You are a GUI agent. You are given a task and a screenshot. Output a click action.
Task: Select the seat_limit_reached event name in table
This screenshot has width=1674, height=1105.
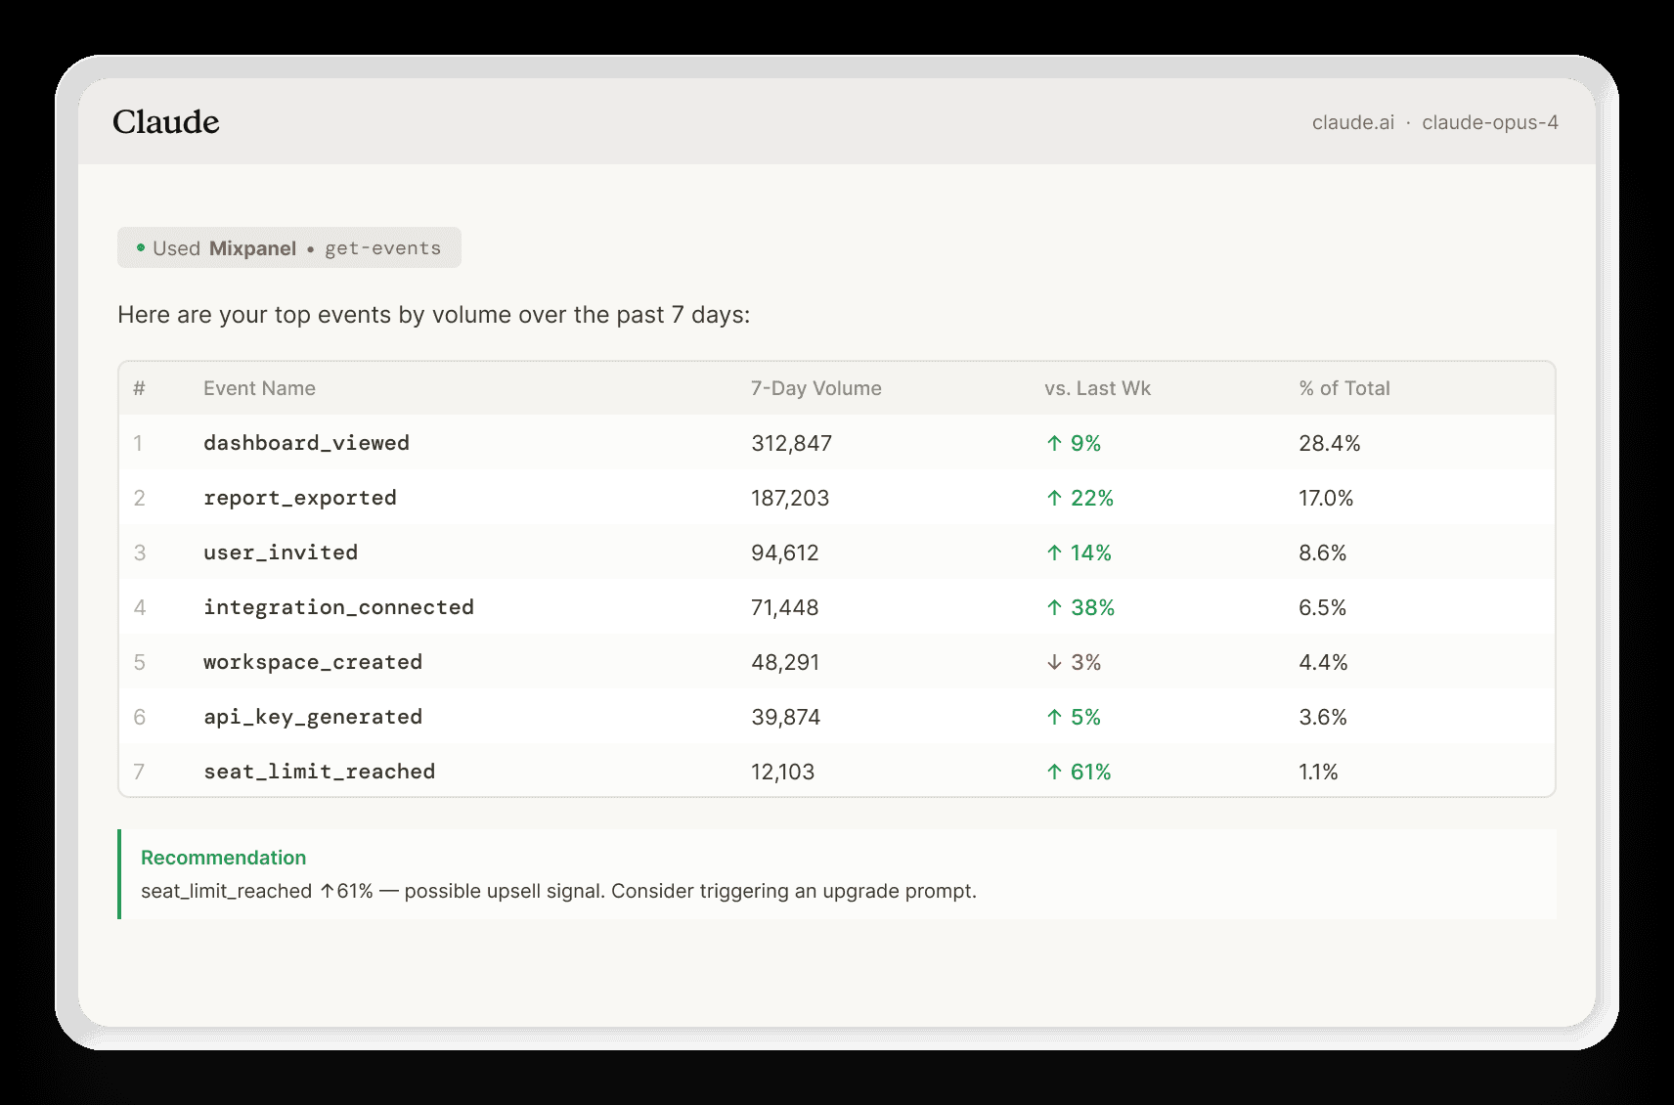[320, 772]
